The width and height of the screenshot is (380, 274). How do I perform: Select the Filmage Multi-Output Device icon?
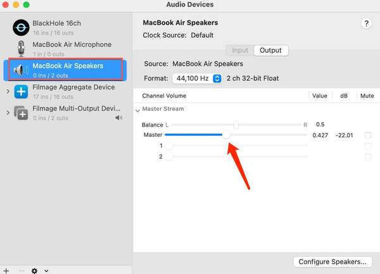[x=21, y=113]
